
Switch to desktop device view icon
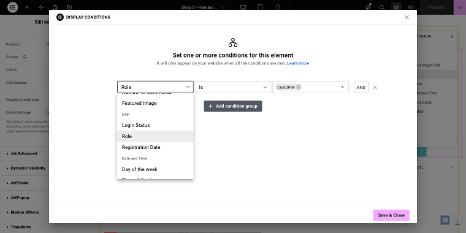point(243,7)
